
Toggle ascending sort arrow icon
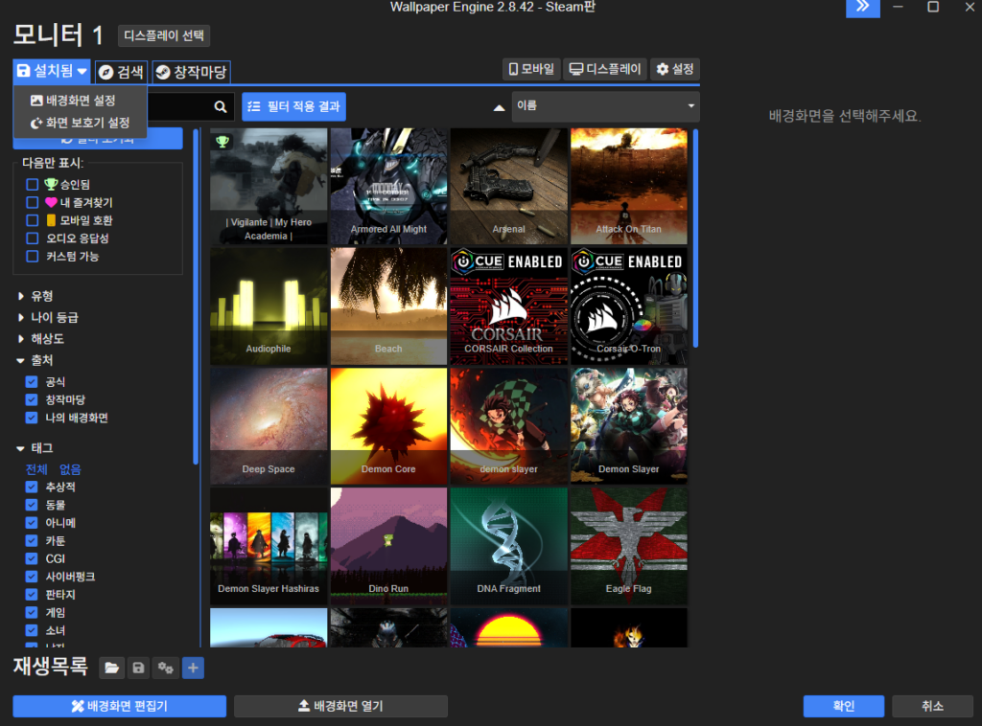tap(499, 107)
